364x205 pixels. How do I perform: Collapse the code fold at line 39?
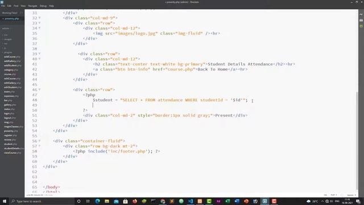[39, 54]
